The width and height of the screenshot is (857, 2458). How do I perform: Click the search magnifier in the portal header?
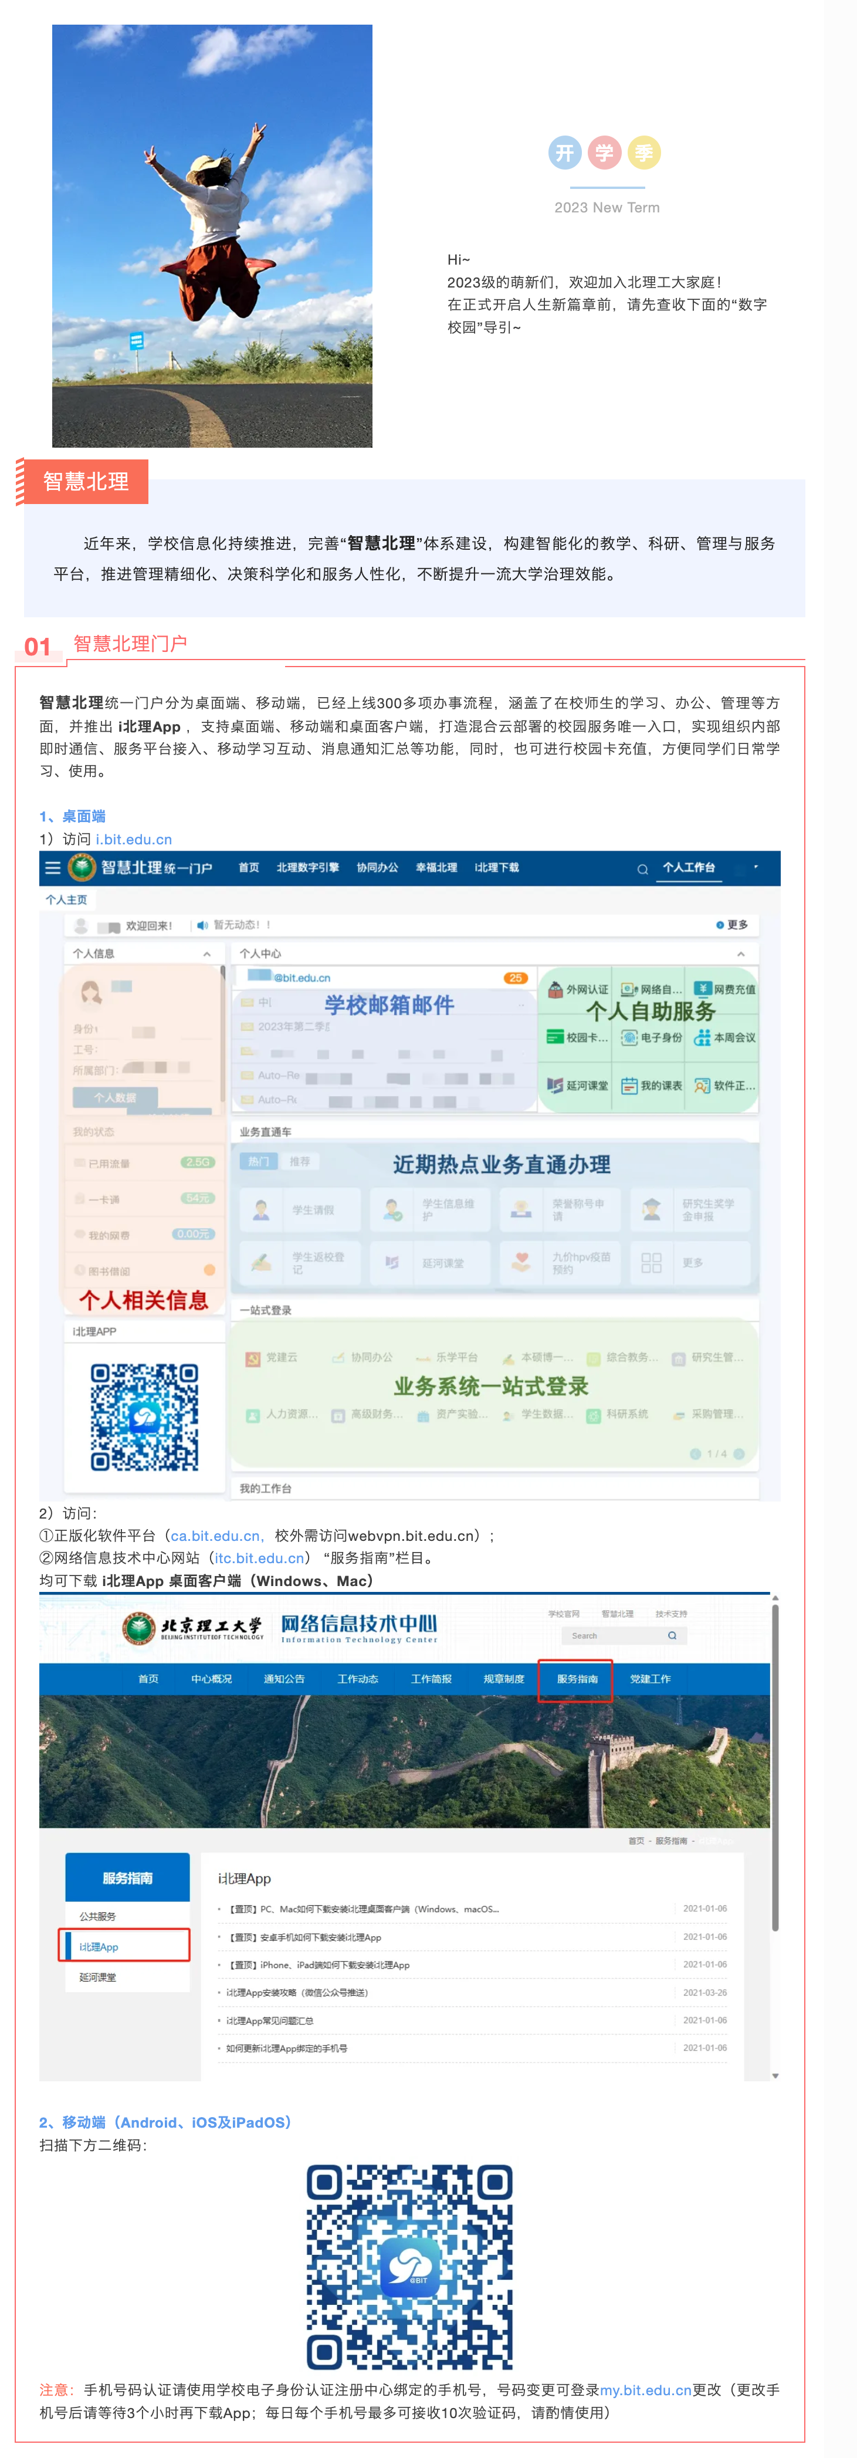tap(642, 868)
